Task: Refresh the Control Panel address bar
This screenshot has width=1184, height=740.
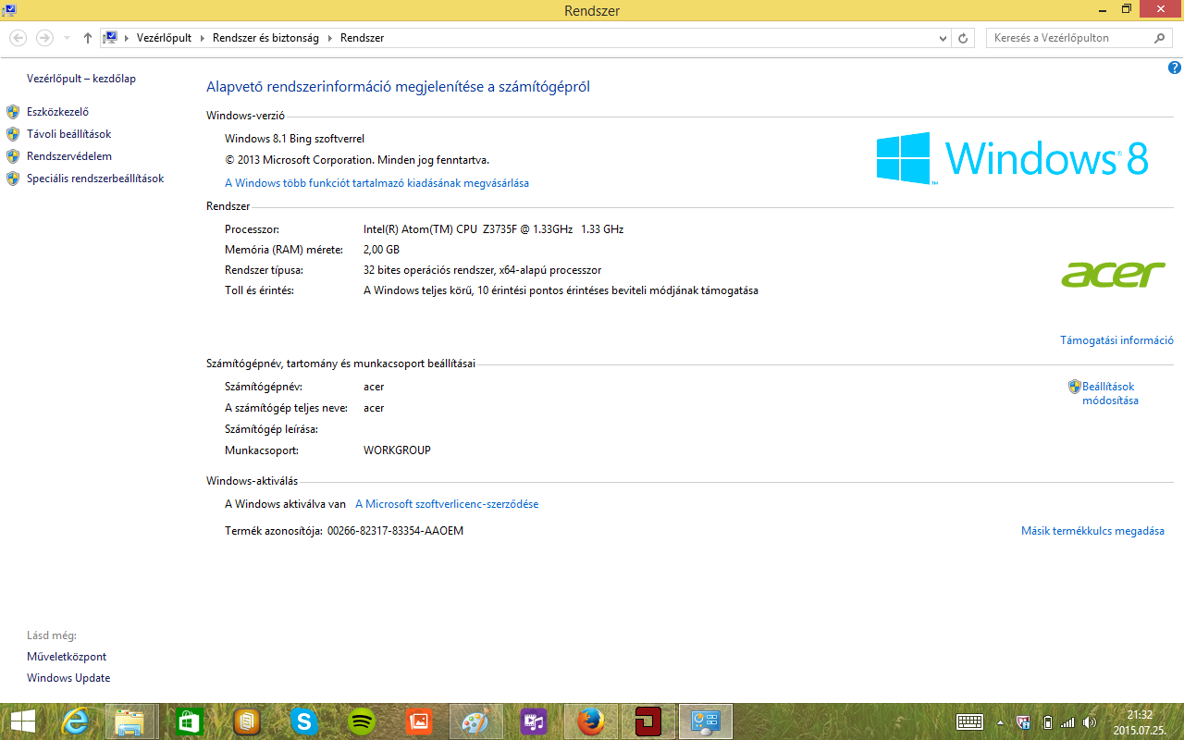Action: click(963, 38)
